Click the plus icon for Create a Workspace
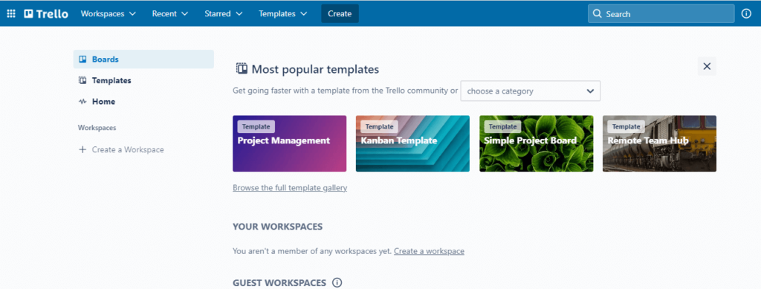 pyautogui.click(x=82, y=150)
